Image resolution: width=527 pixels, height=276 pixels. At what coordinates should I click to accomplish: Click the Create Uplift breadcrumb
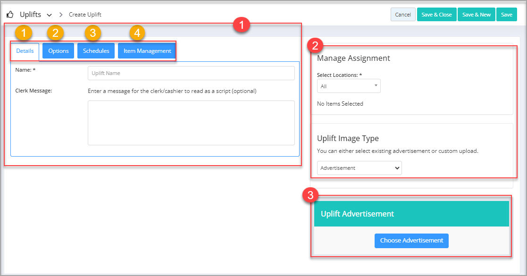click(85, 15)
